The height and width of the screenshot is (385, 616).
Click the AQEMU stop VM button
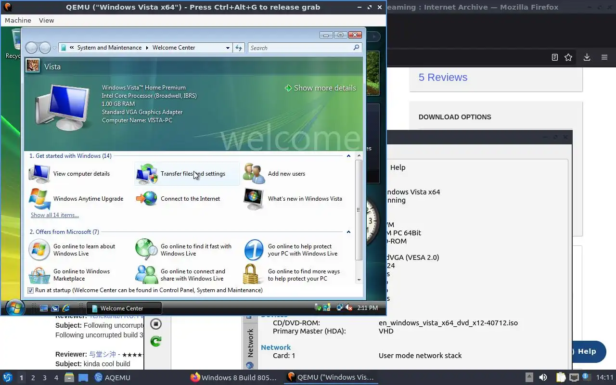(155, 324)
